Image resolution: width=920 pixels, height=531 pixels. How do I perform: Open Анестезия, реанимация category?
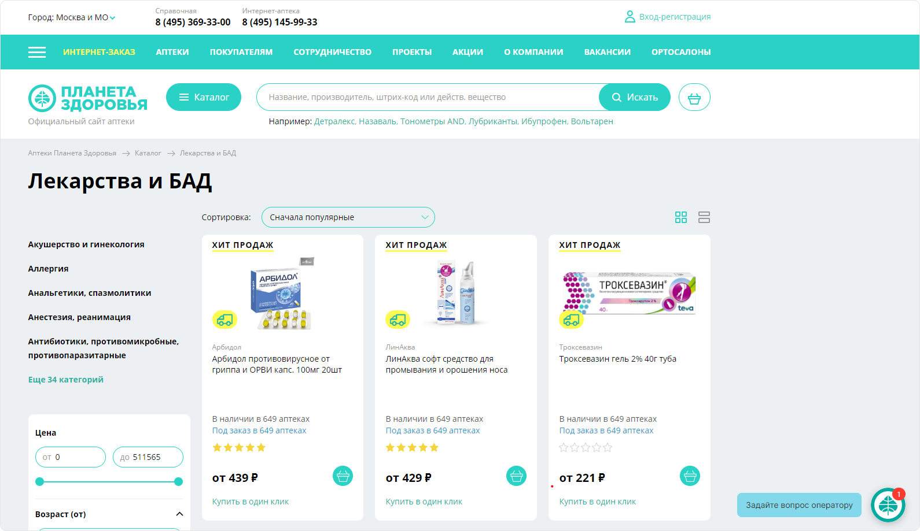pos(79,317)
